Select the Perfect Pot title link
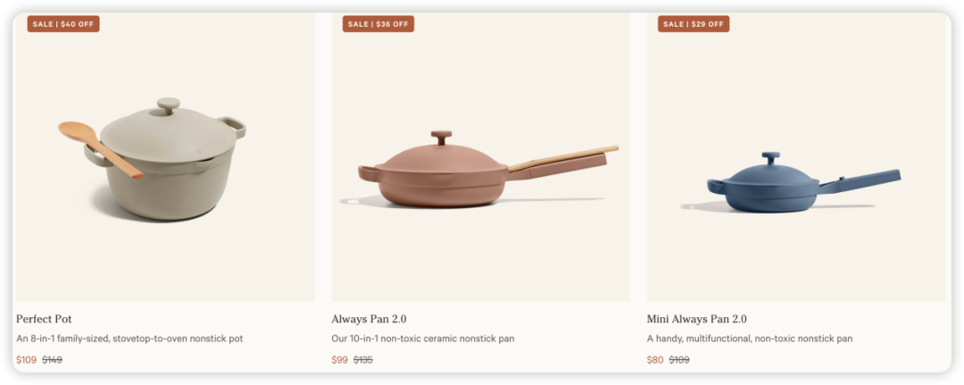Image resolution: width=964 pixels, height=385 pixels. coord(44,319)
